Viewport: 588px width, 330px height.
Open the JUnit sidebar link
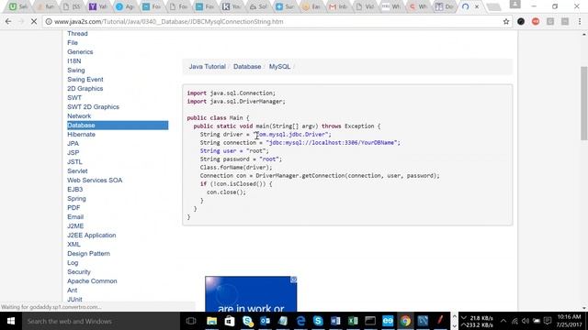point(74,300)
